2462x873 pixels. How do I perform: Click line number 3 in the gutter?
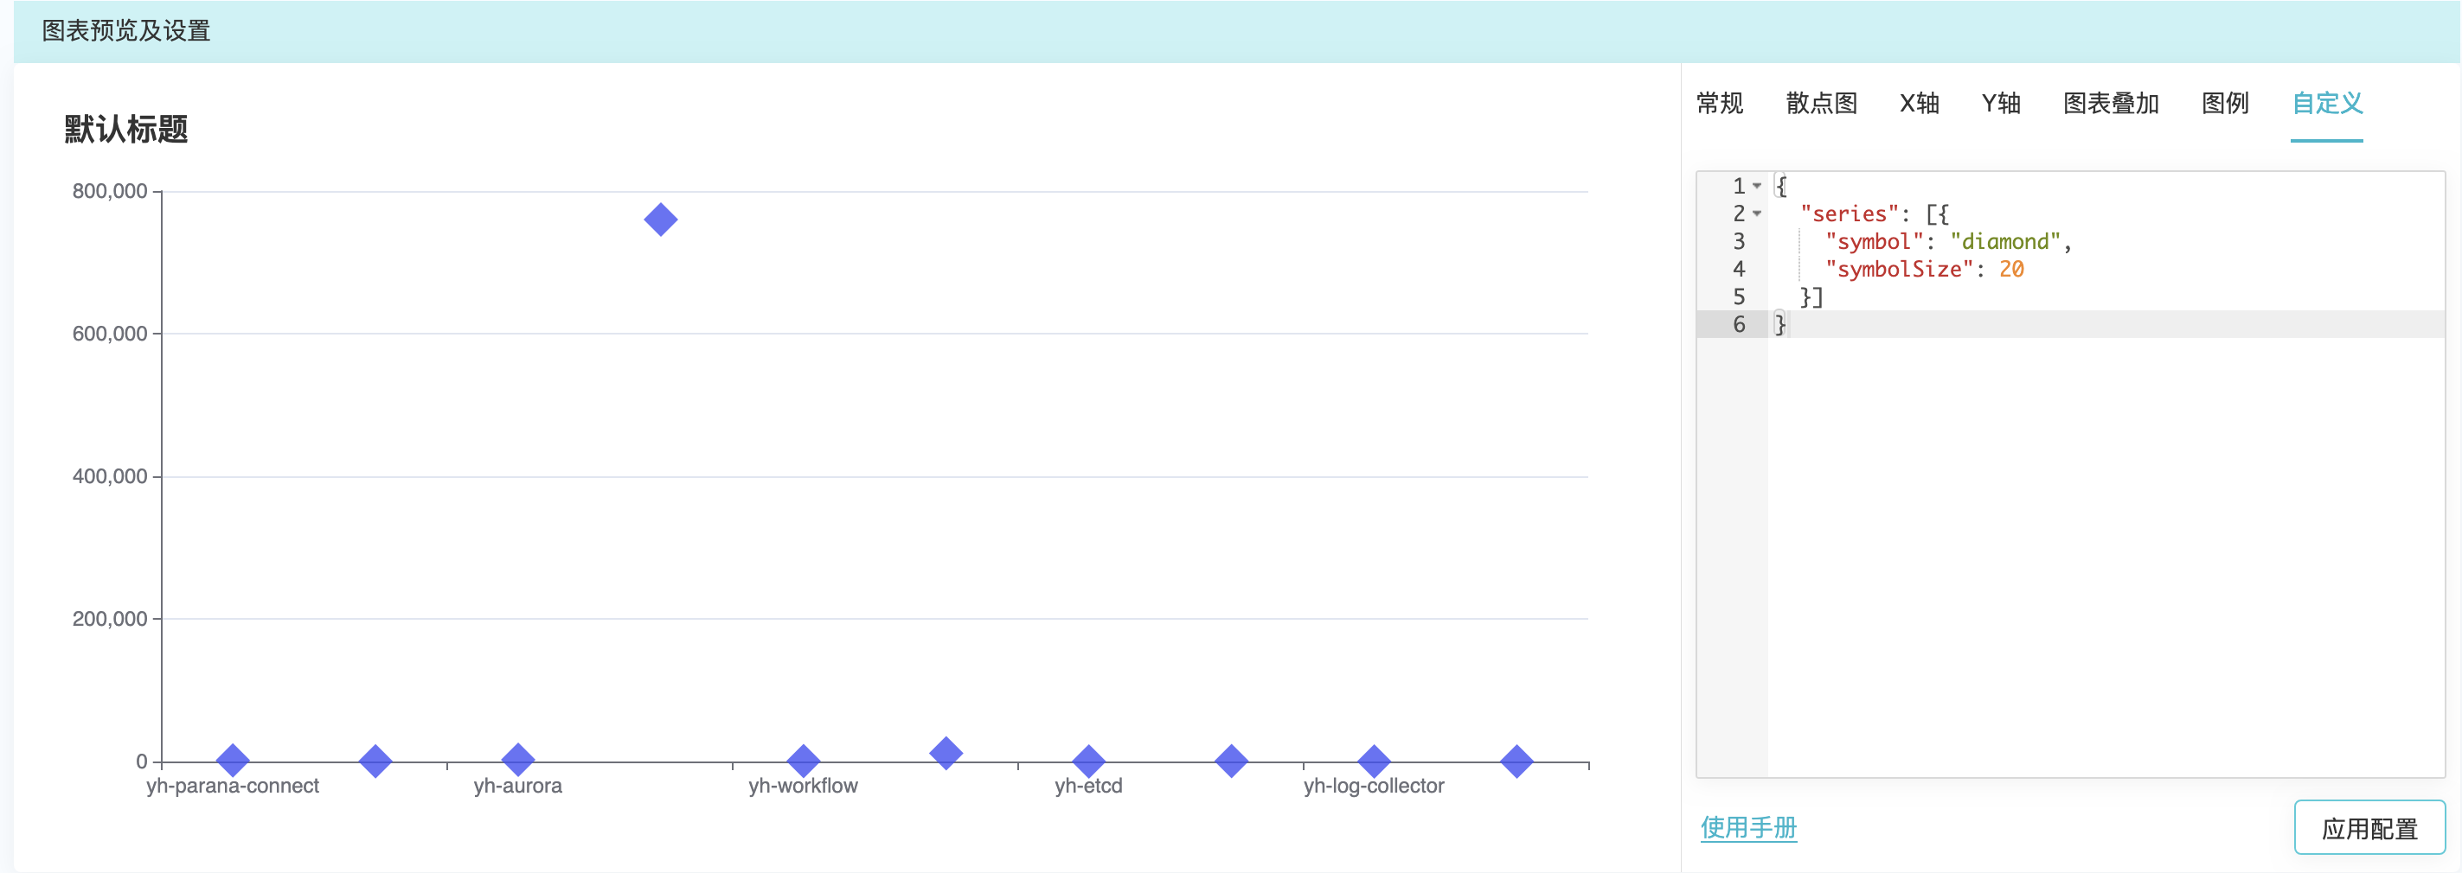tap(1739, 242)
